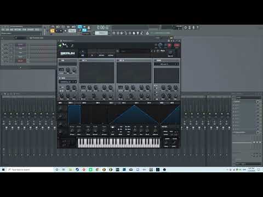This screenshot has width=263, height=197.
Task: Toggle OSC B on or off
Action: pyautogui.click(x=118, y=60)
